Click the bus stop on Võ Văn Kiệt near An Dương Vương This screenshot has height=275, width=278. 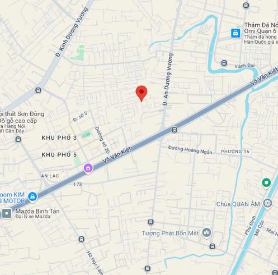[175, 130]
